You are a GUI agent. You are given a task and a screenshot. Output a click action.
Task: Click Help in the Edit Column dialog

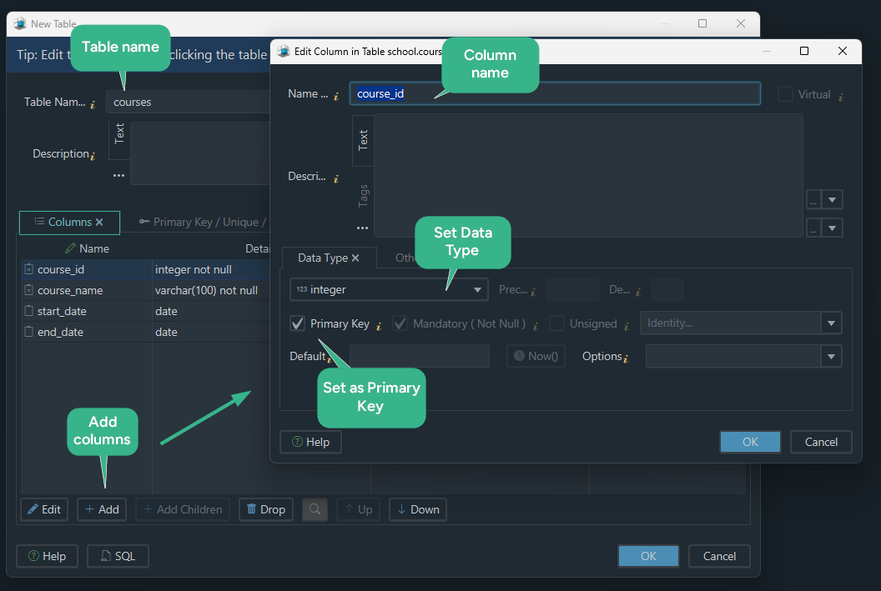(x=310, y=443)
